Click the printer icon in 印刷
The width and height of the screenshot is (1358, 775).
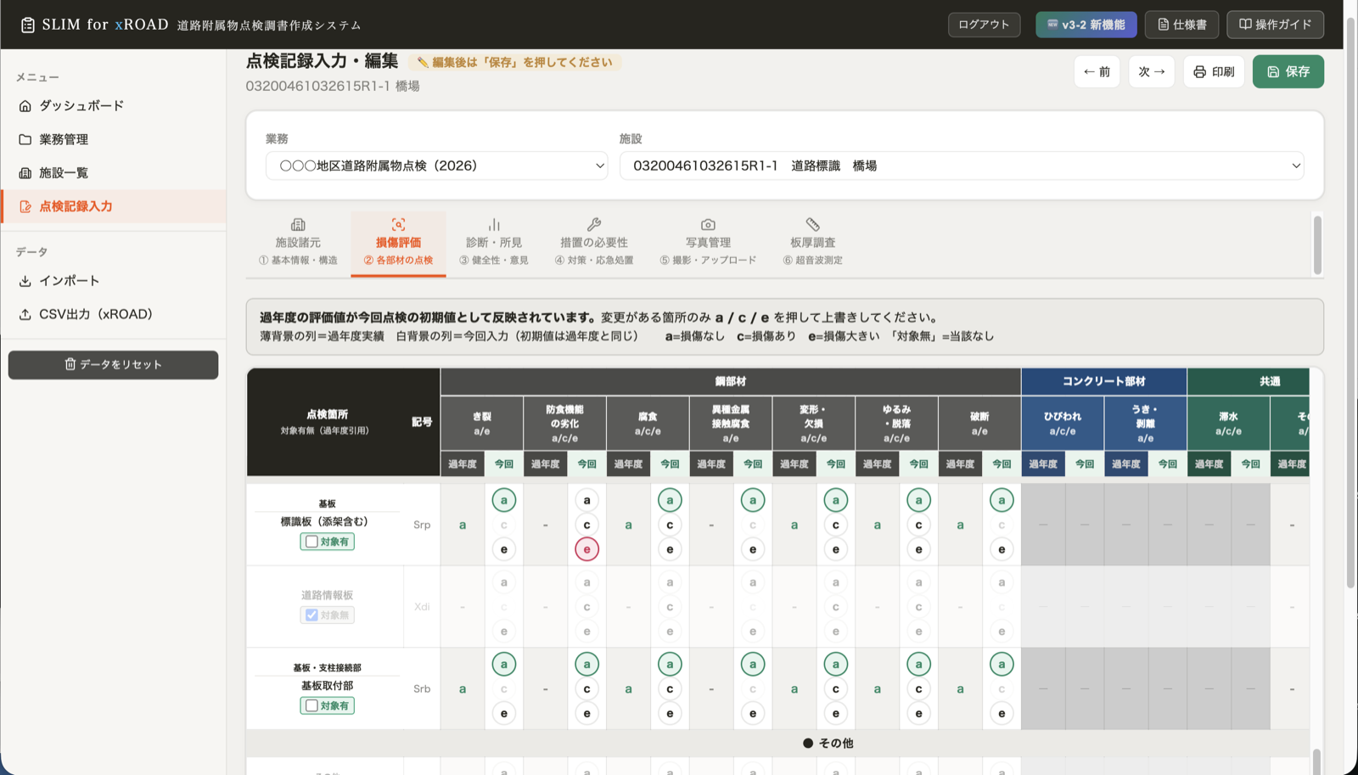1199,72
